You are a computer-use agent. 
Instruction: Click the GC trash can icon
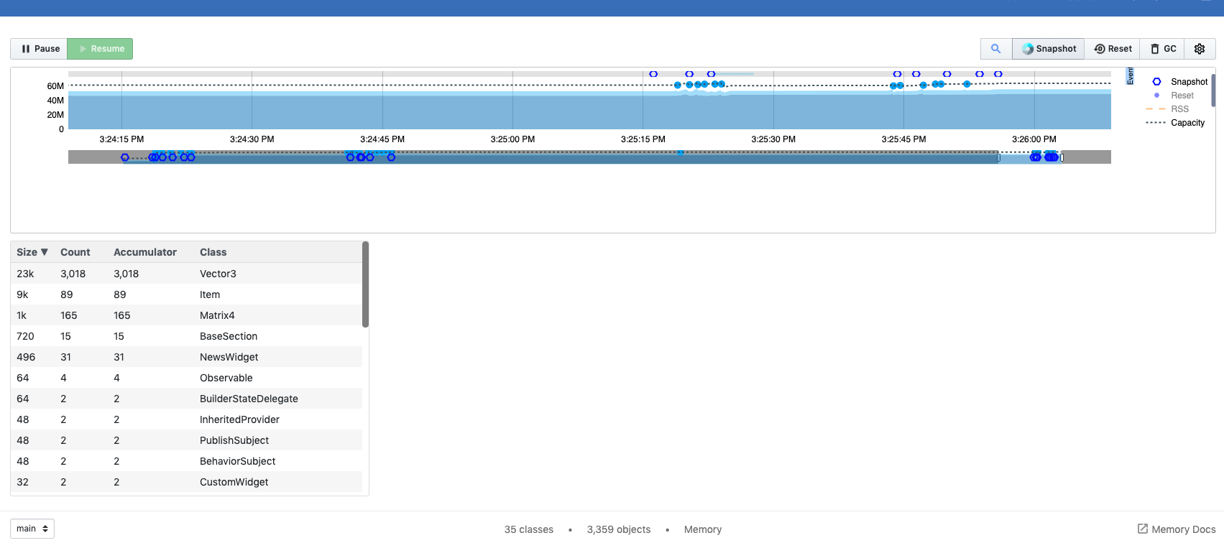[x=1155, y=49]
